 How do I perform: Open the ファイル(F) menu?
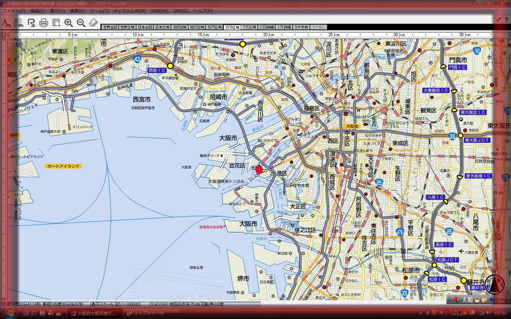pos(14,11)
